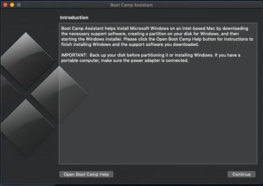
Task: Click the 'portable computer, make sure' line
Action: pos(125,61)
